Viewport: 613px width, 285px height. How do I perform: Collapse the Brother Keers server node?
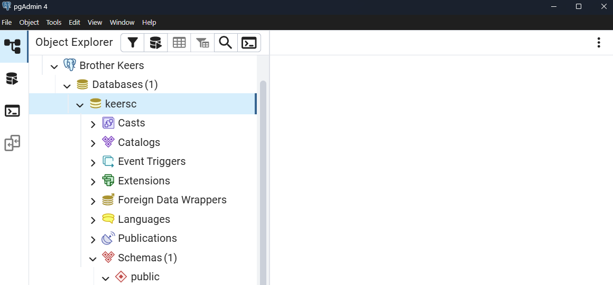[54, 67]
